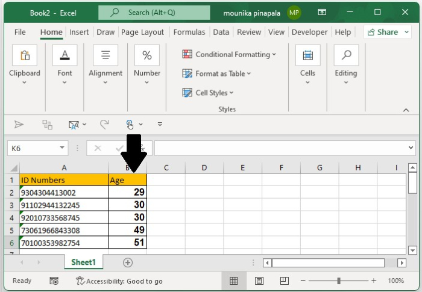
Task: Click the Touch/Mouse mode icon
Action: 130,124
